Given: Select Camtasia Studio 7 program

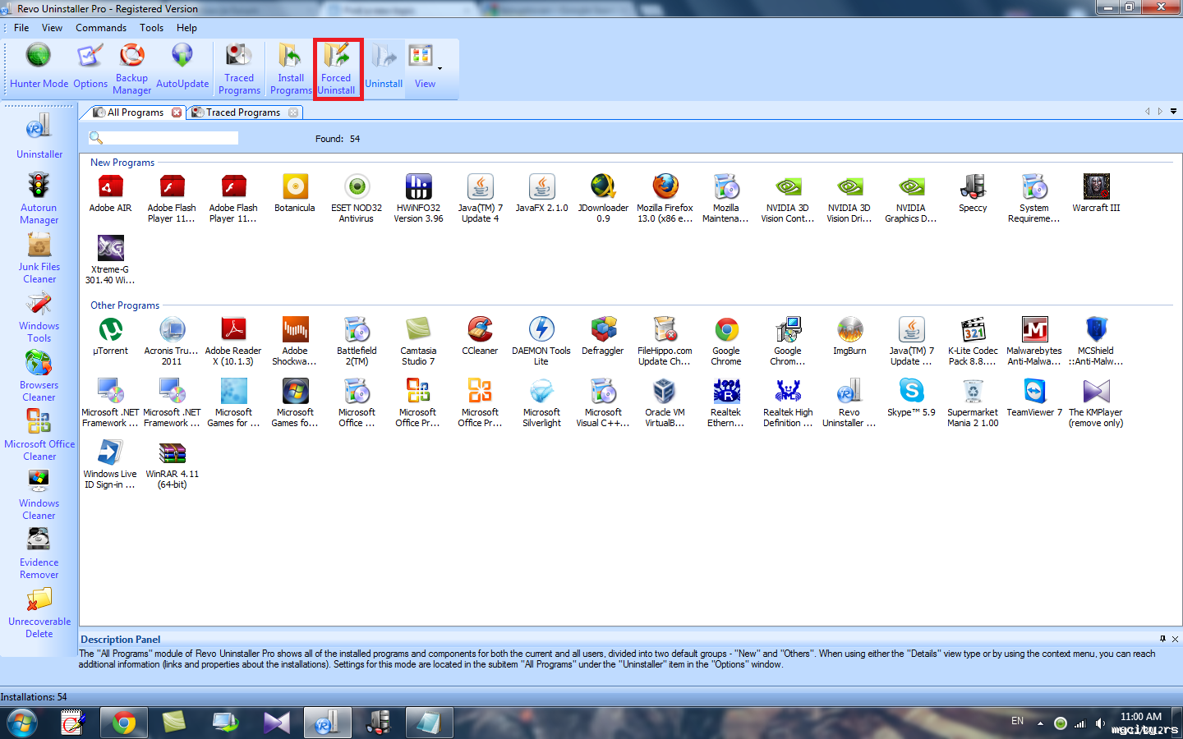Looking at the screenshot, I should (418, 342).
